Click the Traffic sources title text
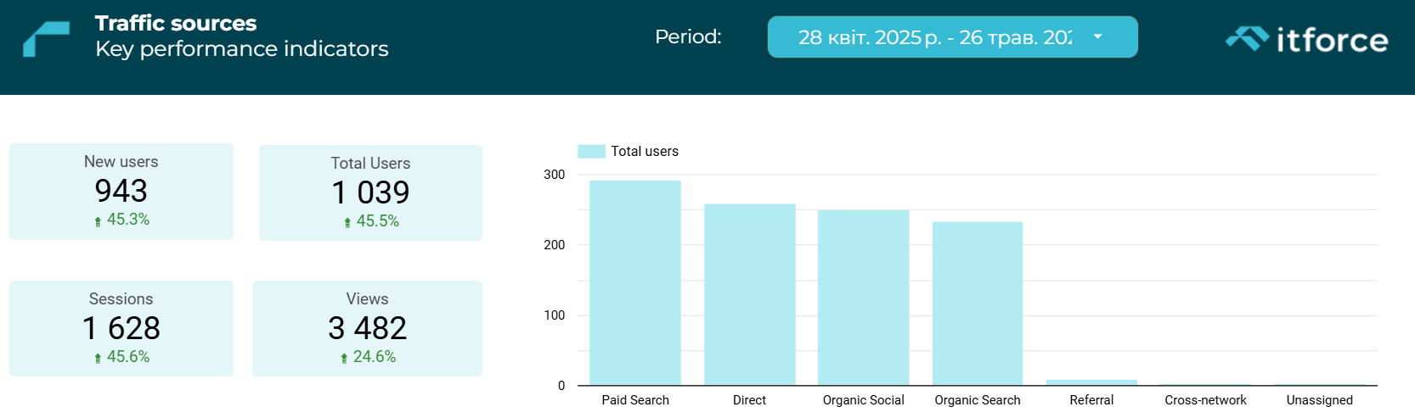This screenshot has width=1415, height=418. 176,23
